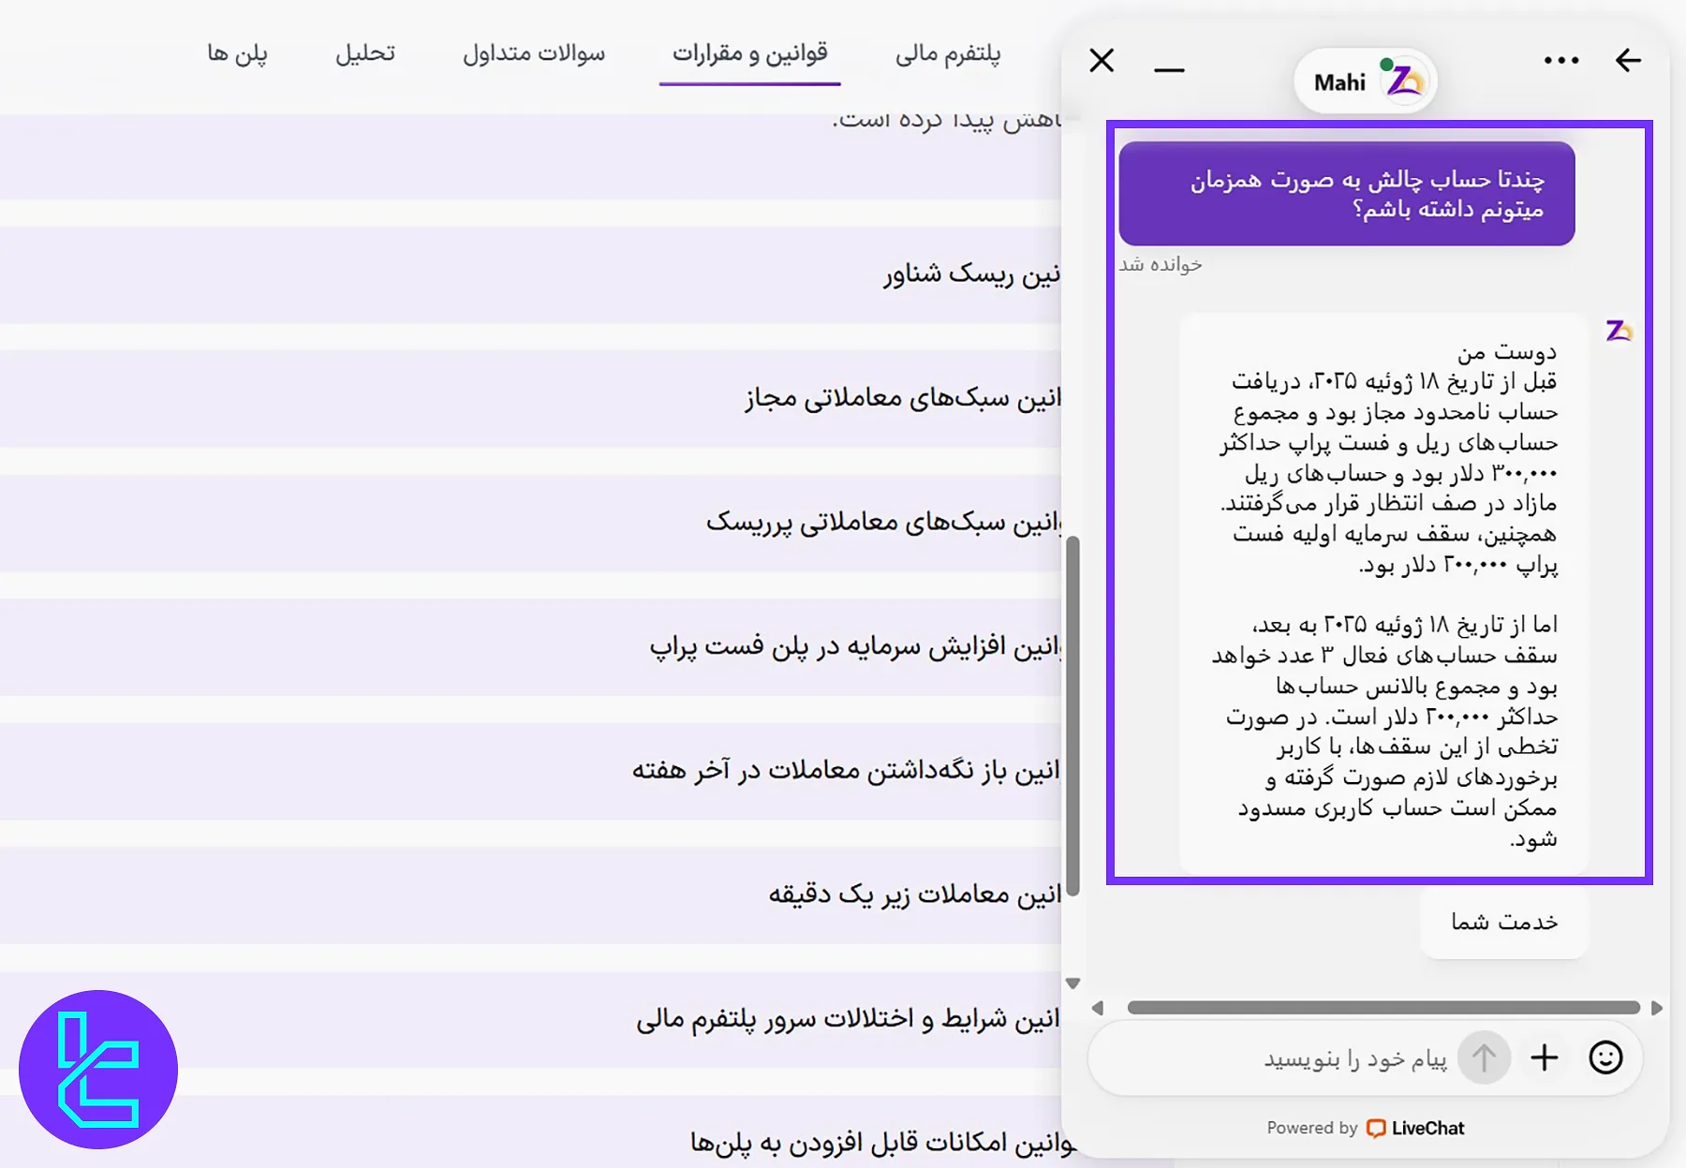This screenshot has width=1686, height=1168.
Task: Send the message using the up-arrow icon
Action: point(1485,1057)
